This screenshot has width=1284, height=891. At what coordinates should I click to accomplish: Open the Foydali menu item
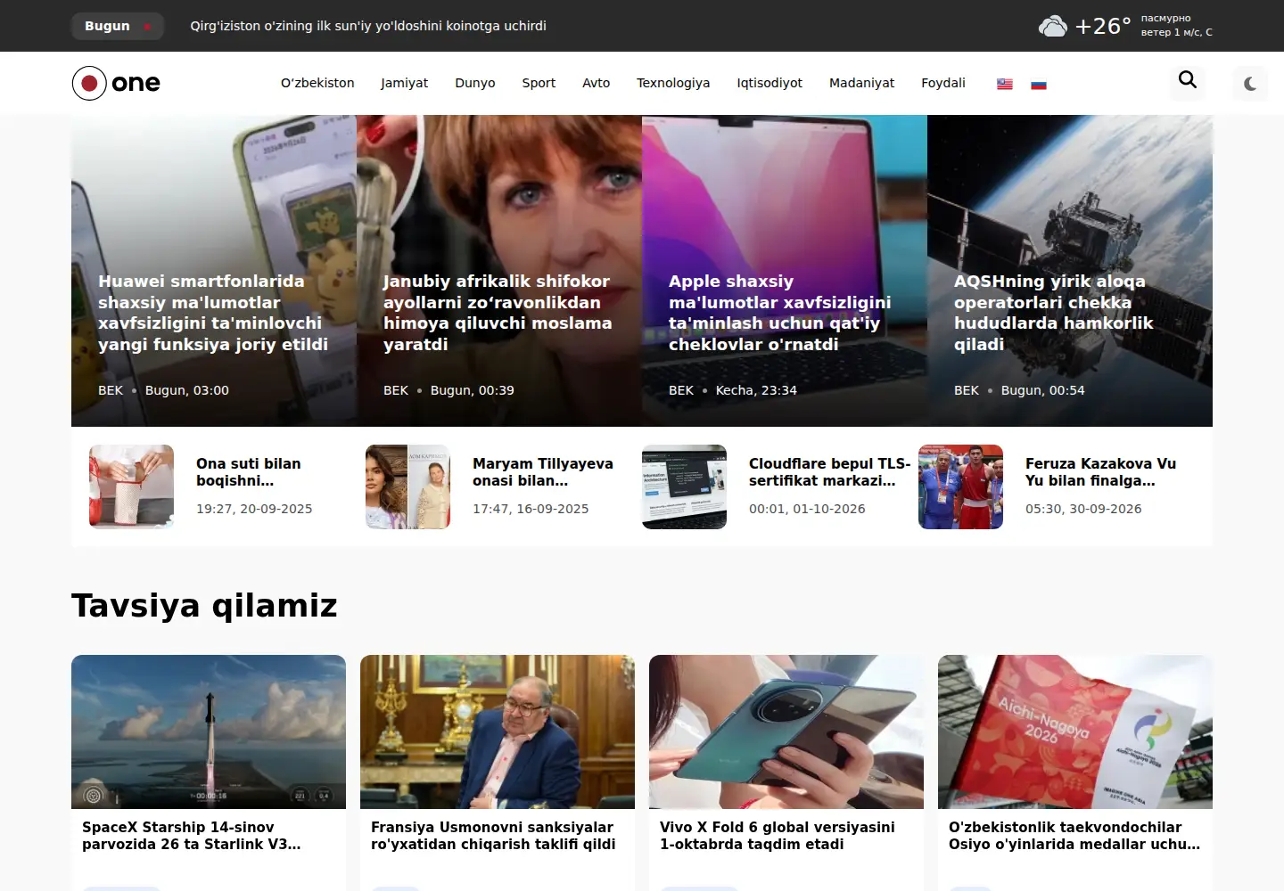click(943, 83)
